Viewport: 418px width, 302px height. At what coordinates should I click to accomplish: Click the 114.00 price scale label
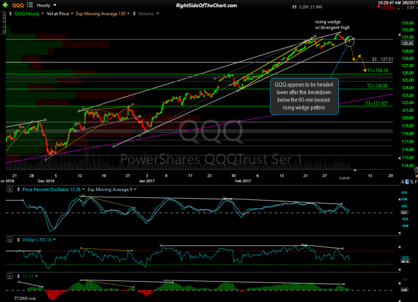click(408, 165)
